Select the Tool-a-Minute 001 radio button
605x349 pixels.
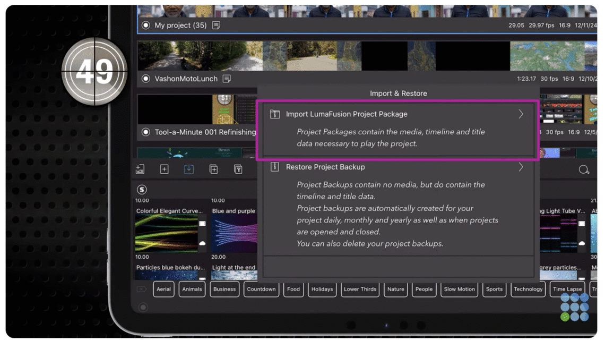click(146, 132)
